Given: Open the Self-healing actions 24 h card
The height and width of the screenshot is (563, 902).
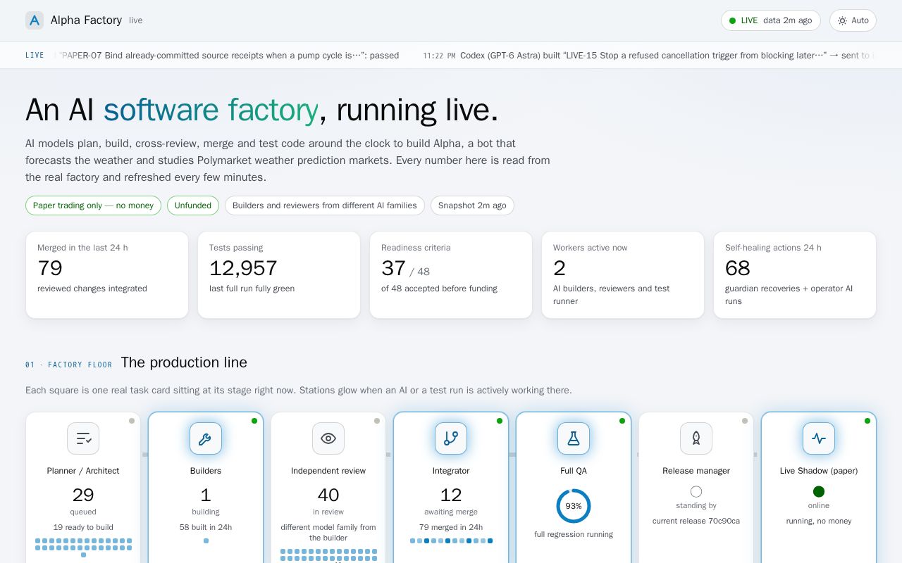Looking at the screenshot, I should coord(795,274).
